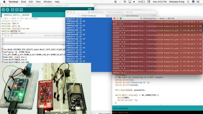203x114 pixels.
Task: Click Arduino Verify button
Action: 3,10
